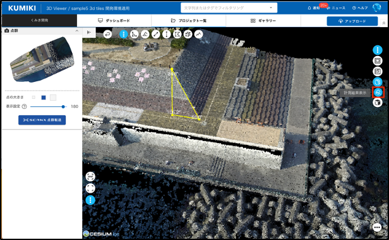The width and height of the screenshot is (389, 240).
Task: Toggle the highlighted blue 3D box view icon
Action: click(x=378, y=82)
